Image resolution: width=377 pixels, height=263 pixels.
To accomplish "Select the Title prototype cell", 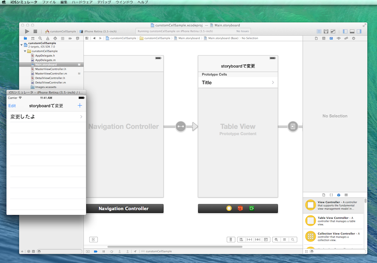I will tap(238, 82).
